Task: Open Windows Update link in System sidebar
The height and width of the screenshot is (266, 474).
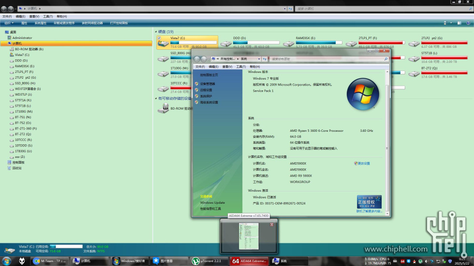Action: (x=212, y=203)
